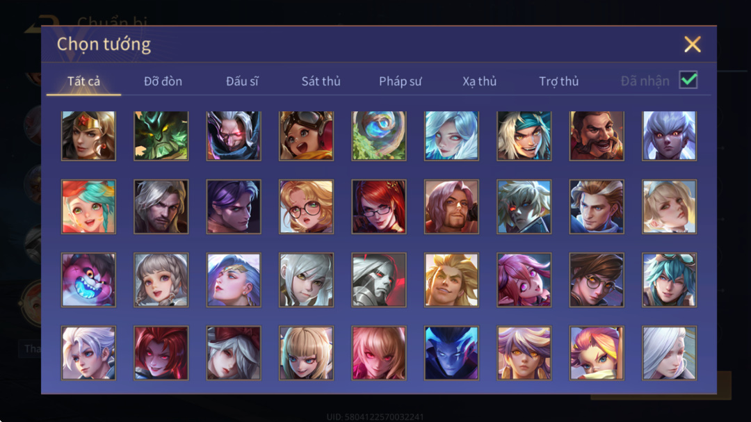Choose the blonde girl with round glasses

click(306, 207)
